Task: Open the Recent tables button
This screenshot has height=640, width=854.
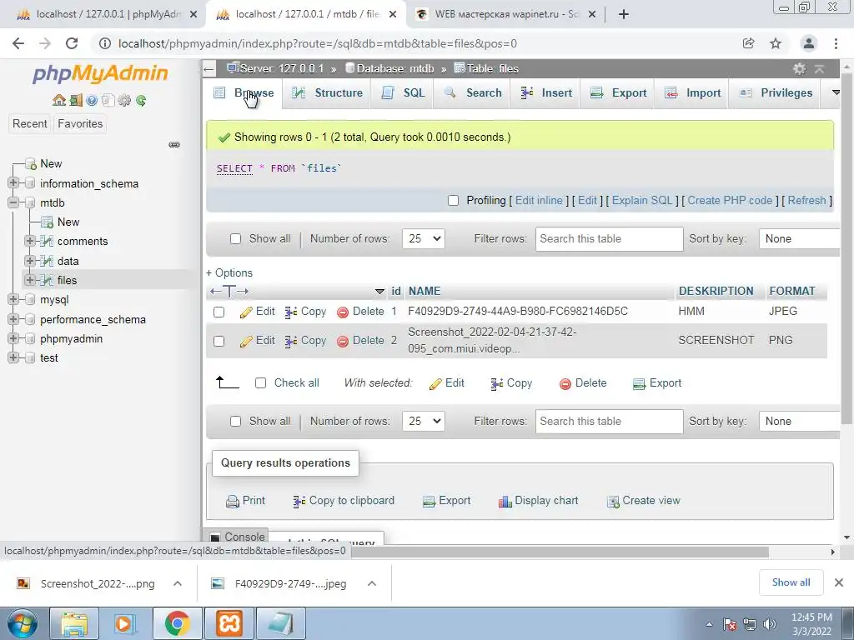Action: (x=30, y=123)
